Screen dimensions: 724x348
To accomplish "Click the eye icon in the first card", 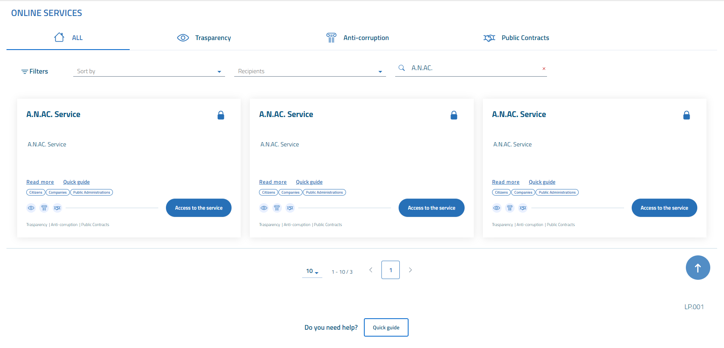I will [x=31, y=208].
